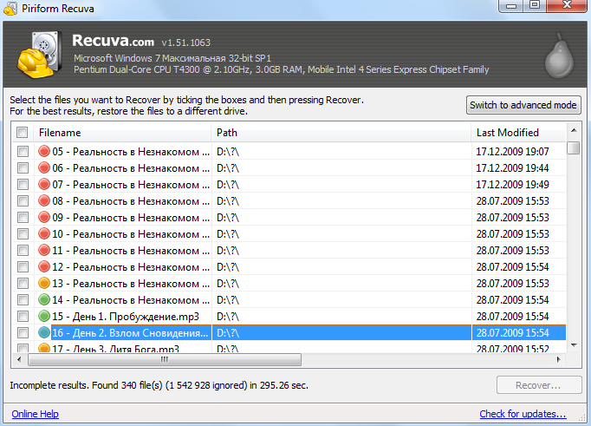Tick the checkbox for file 07
The image size is (591, 426).
pyautogui.click(x=23, y=185)
